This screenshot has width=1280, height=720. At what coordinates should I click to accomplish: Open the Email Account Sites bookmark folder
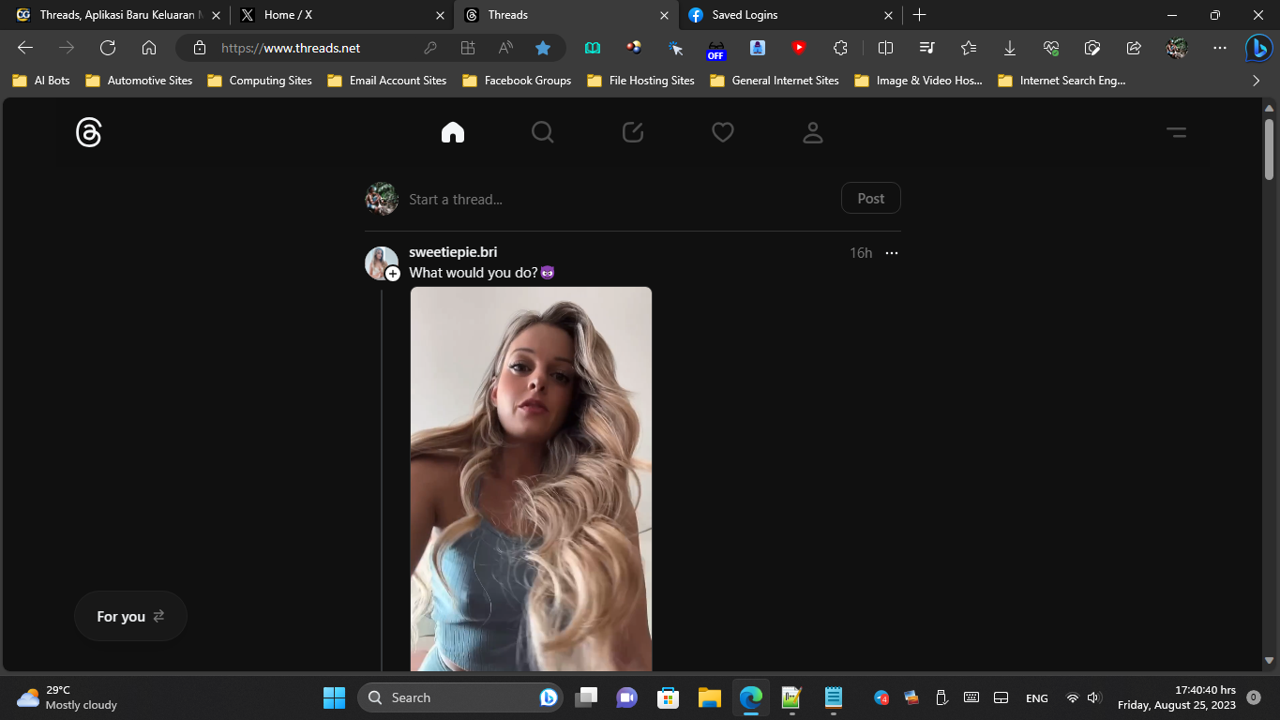[387, 81]
